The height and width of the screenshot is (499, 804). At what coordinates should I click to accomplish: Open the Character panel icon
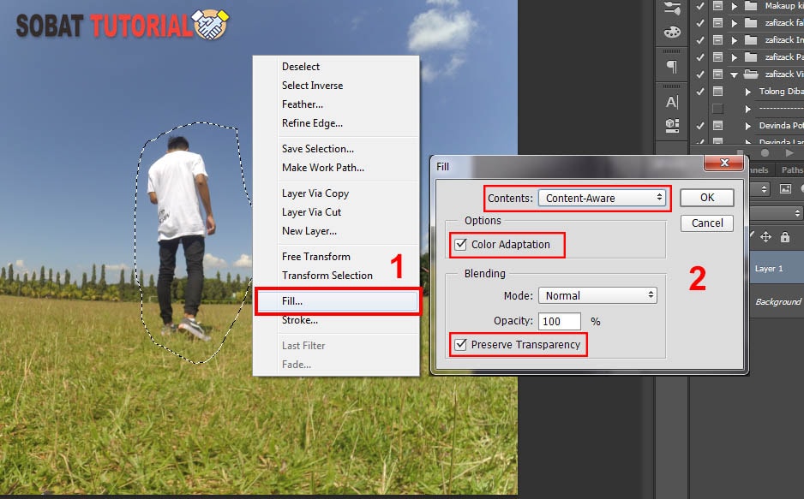[x=672, y=102]
